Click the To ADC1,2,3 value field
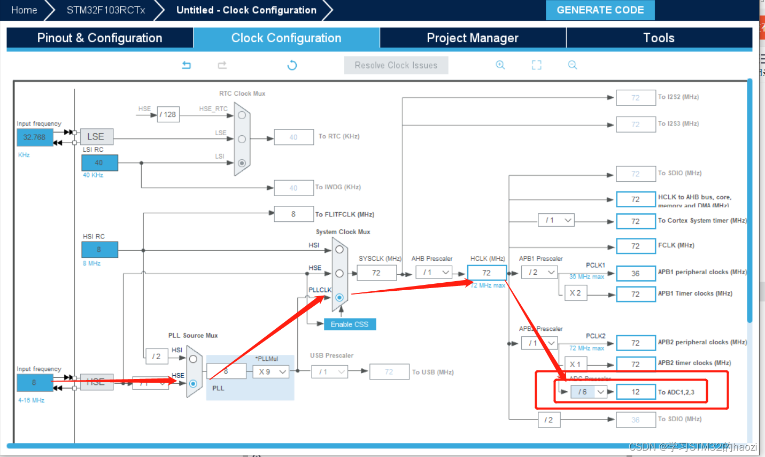Screen dimensions: 765x457 click(x=636, y=392)
